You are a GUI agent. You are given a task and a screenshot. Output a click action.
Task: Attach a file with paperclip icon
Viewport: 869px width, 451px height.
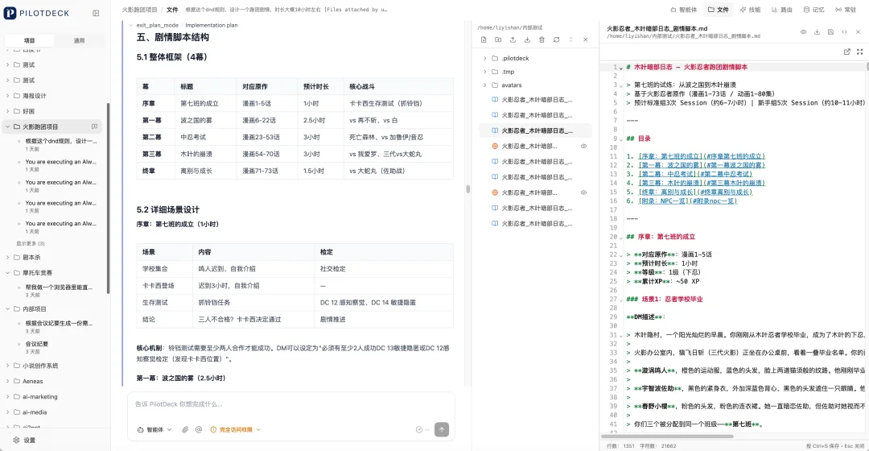[x=185, y=429]
